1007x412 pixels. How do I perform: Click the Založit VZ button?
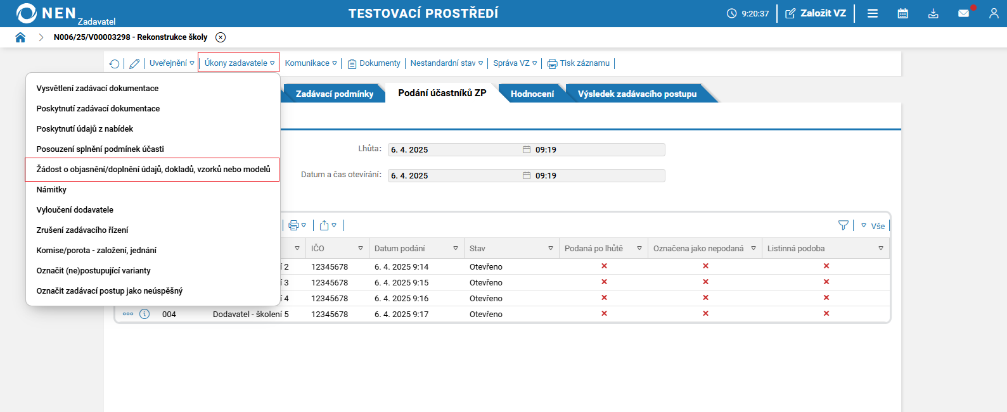coord(816,13)
